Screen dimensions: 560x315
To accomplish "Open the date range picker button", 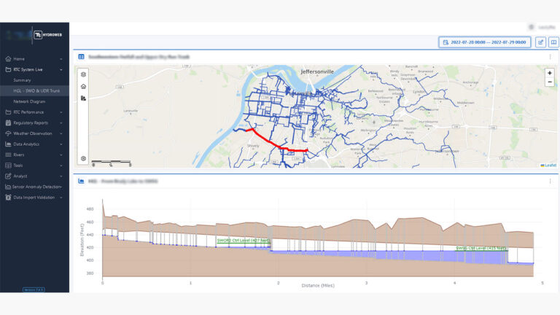I will (485, 42).
